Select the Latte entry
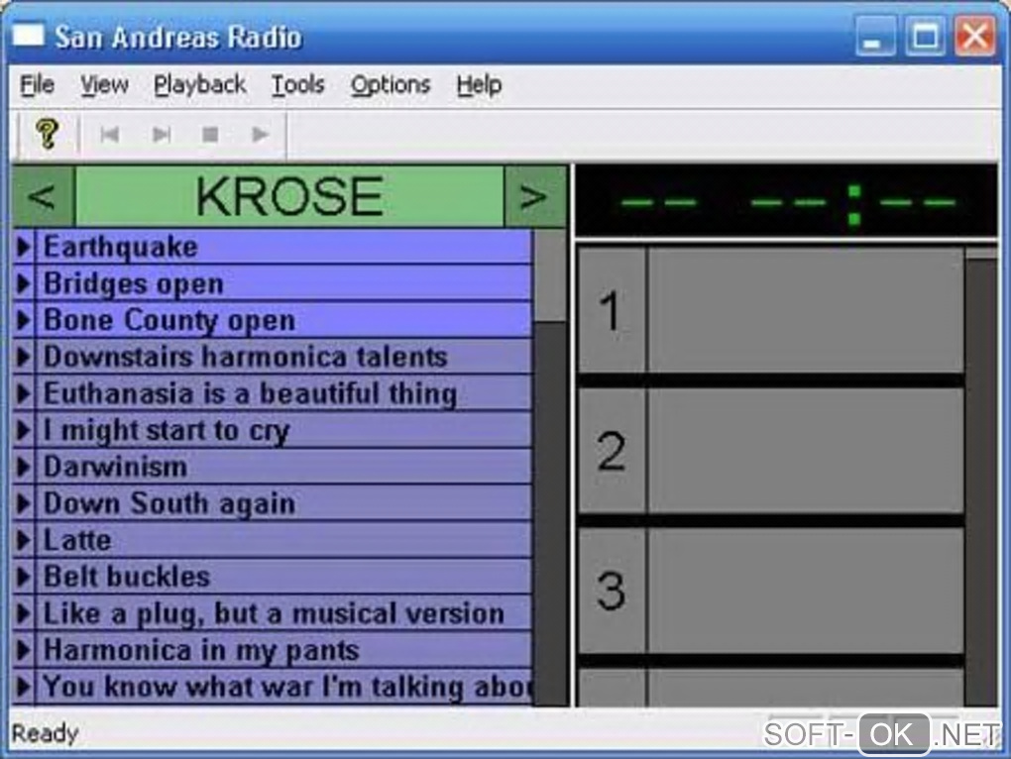The height and width of the screenshot is (759, 1011). (283, 540)
